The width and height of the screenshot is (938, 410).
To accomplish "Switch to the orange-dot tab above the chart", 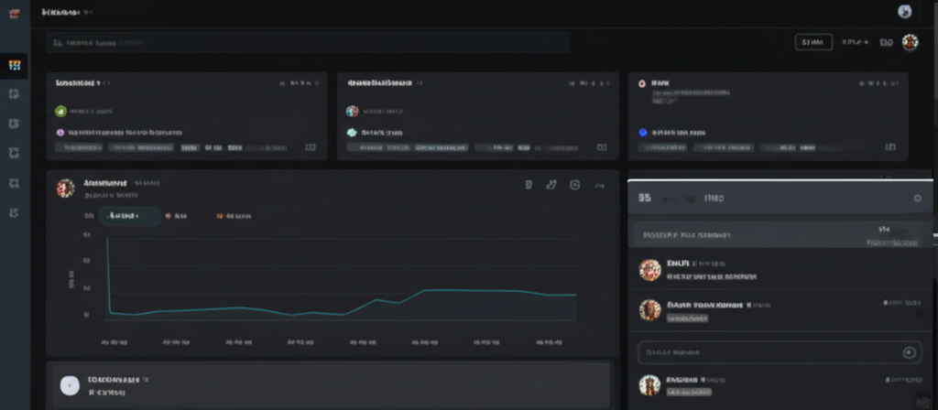I will pos(234,216).
